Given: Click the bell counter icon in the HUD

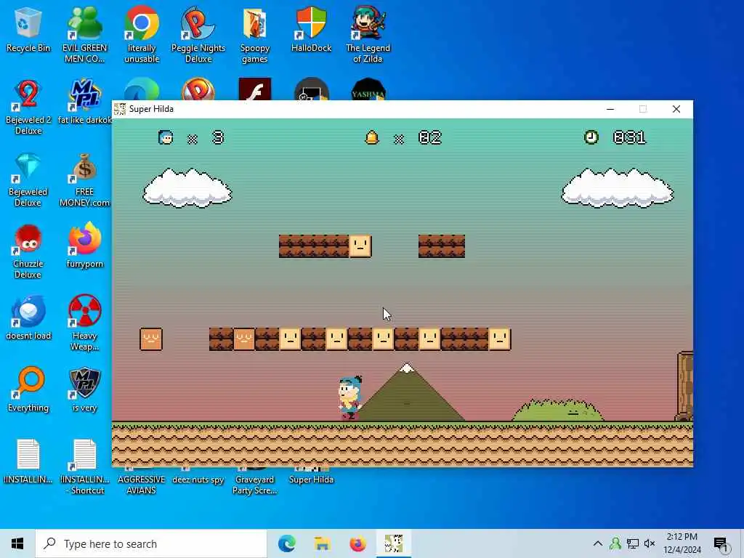Looking at the screenshot, I should click(371, 137).
